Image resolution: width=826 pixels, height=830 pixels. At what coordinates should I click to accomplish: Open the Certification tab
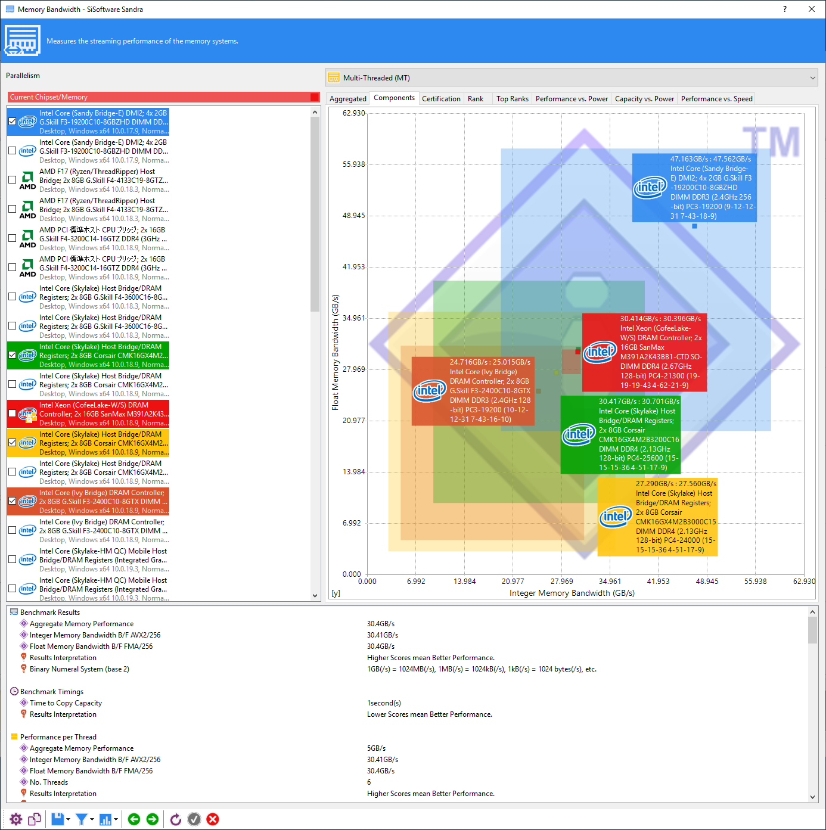(441, 99)
